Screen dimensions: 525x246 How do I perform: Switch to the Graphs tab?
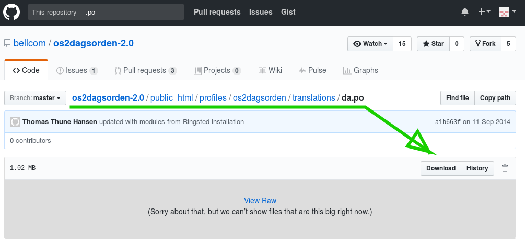[x=360, y=70]
